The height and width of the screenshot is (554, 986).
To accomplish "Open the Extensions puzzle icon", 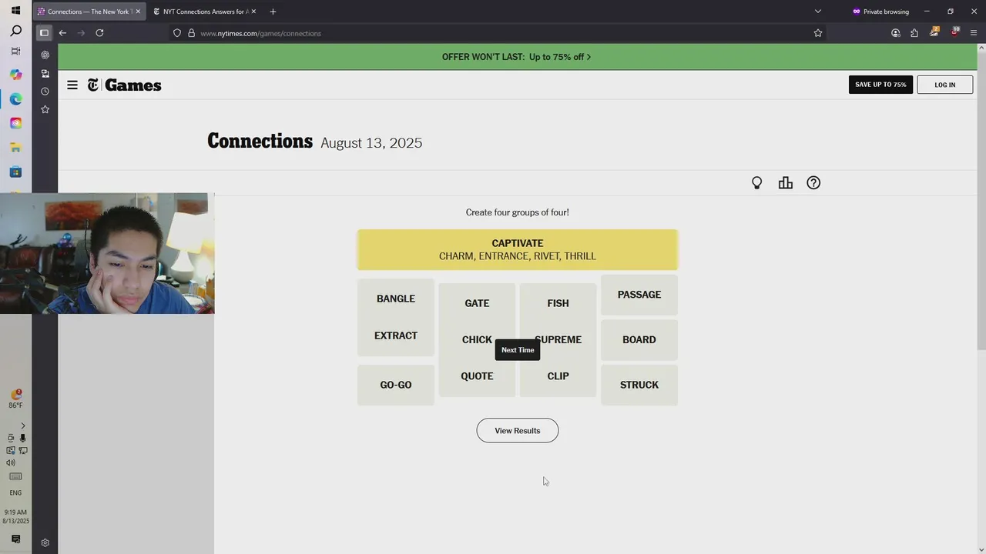I will click(x=914, y=33).
